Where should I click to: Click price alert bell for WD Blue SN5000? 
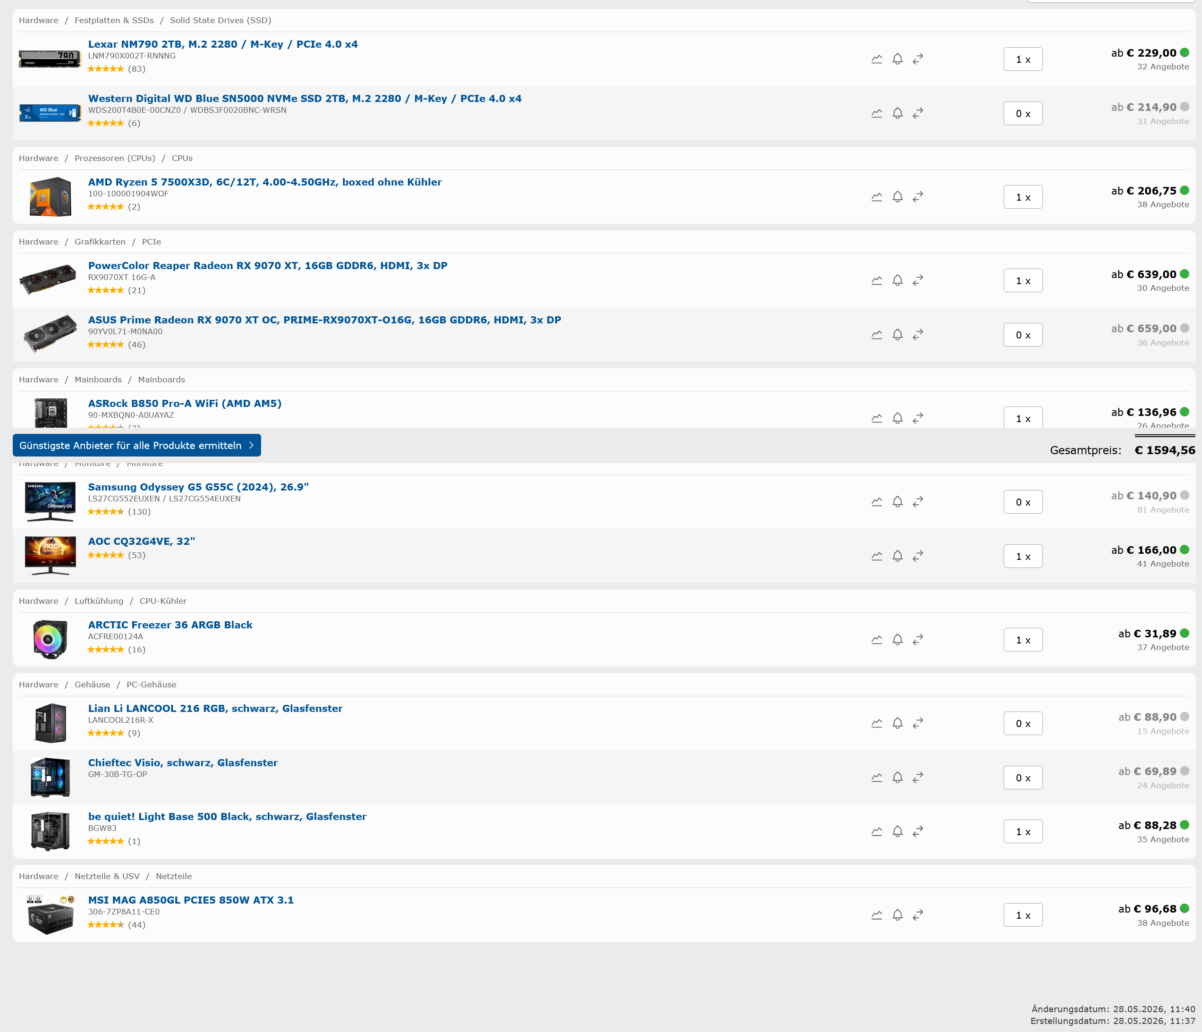[x=897, y=114]
